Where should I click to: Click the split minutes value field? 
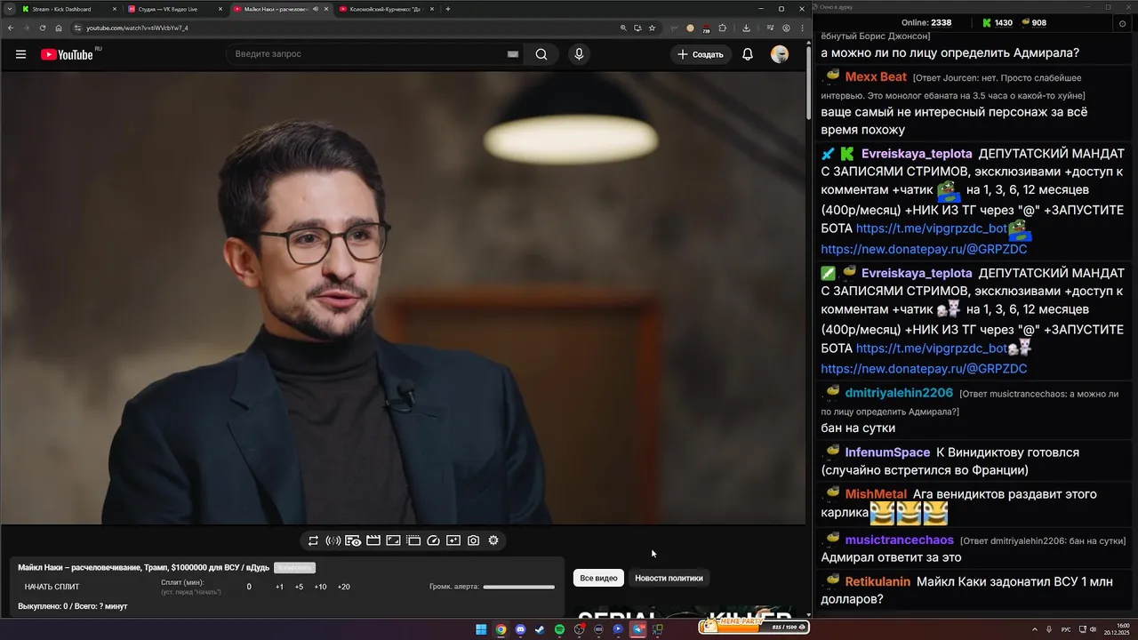coord(249,587)
